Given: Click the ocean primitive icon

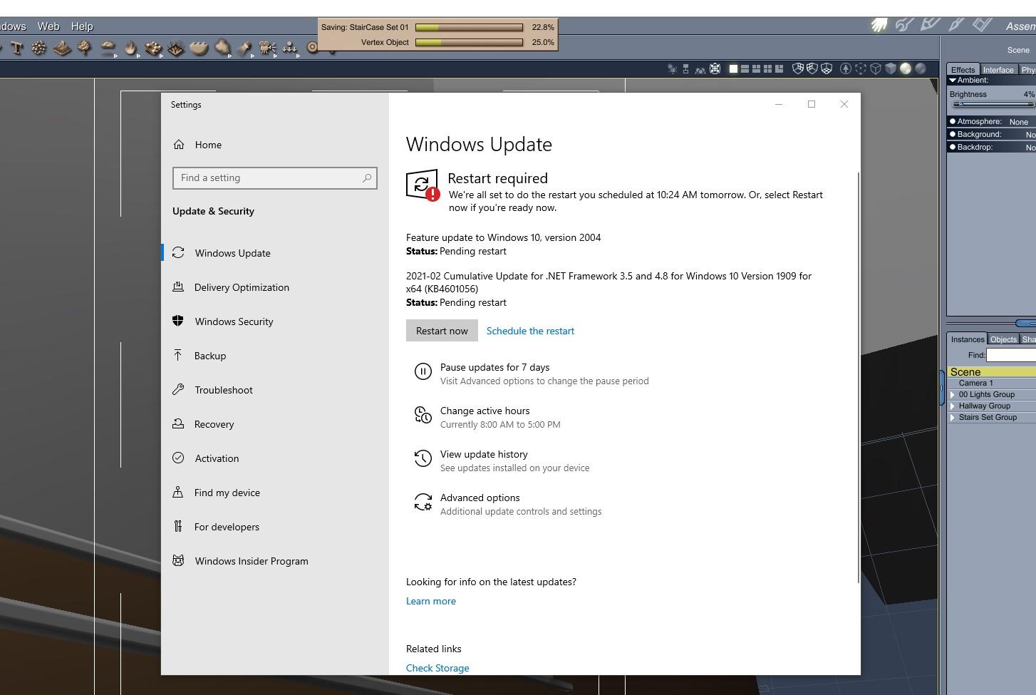Looking at the screenshot, I should (x=199, y=48).
